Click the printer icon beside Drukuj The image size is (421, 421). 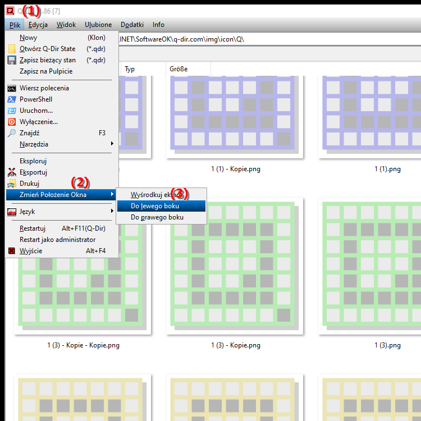pos(12,184)
